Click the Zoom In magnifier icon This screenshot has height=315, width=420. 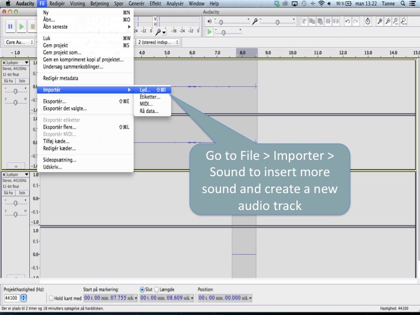pos(380,21)
